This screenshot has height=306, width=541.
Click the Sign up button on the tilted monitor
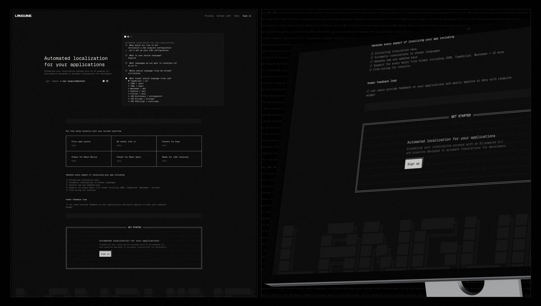[x=413, y=164]
